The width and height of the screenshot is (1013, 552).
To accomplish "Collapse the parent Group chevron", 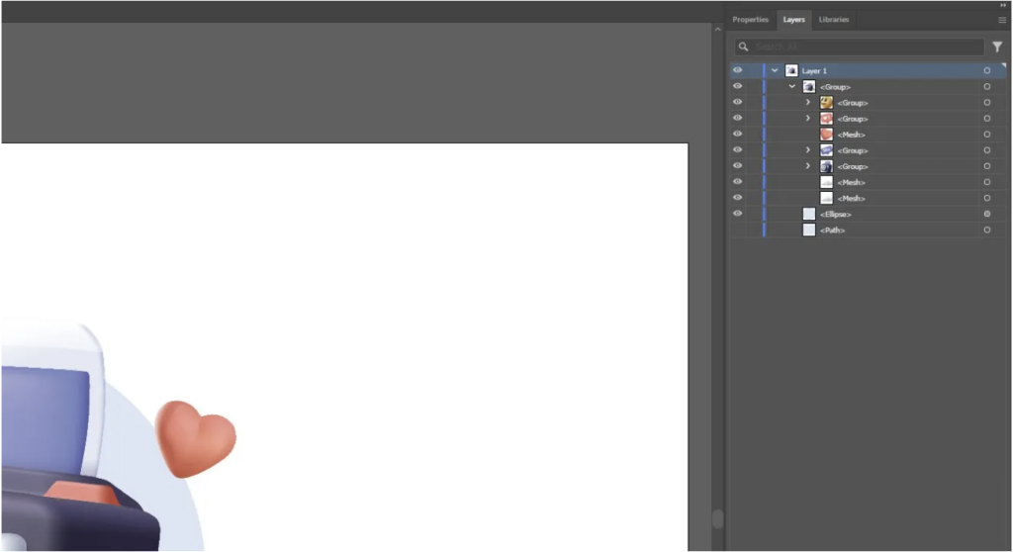I will pyautogui.click(x=791, y=87).
